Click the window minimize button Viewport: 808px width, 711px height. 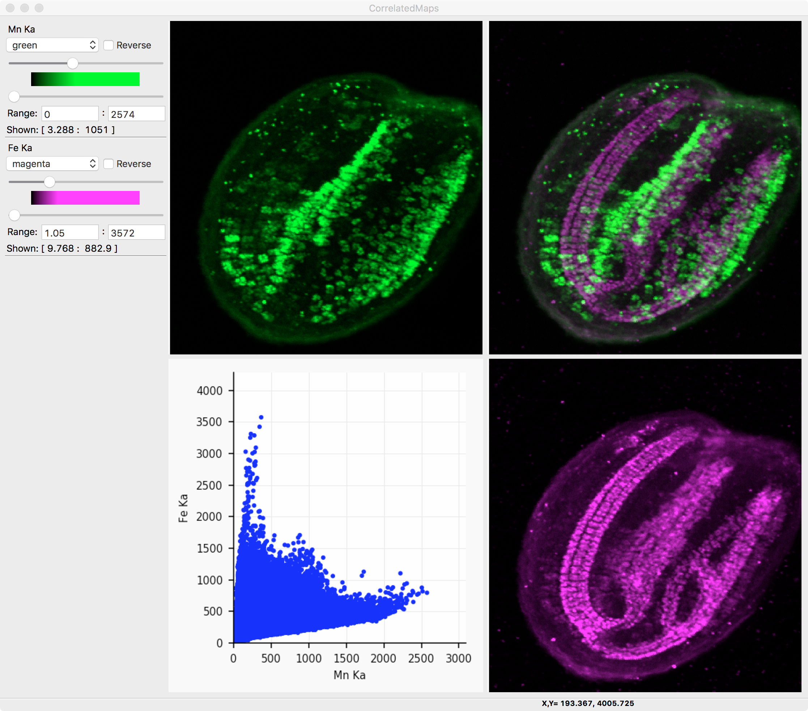(25, 8)
